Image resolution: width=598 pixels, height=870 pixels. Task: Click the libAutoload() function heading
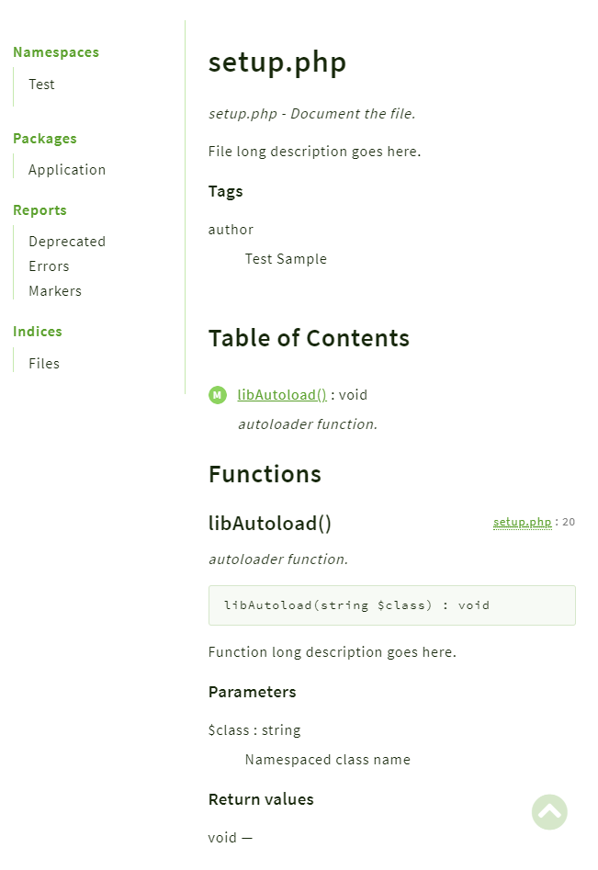pos(269,523)
